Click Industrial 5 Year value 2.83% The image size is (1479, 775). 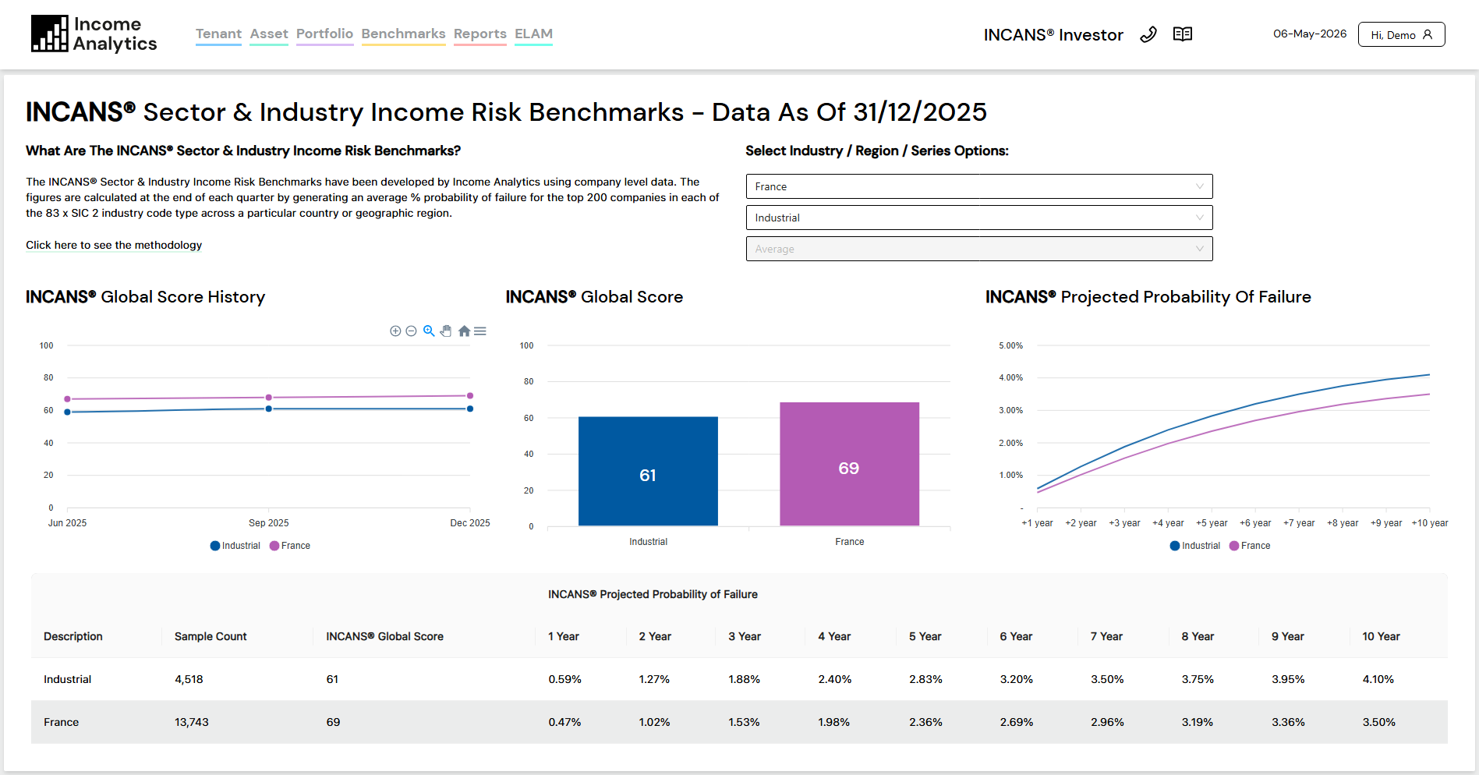pyautogui.click(x=925, y=679)
